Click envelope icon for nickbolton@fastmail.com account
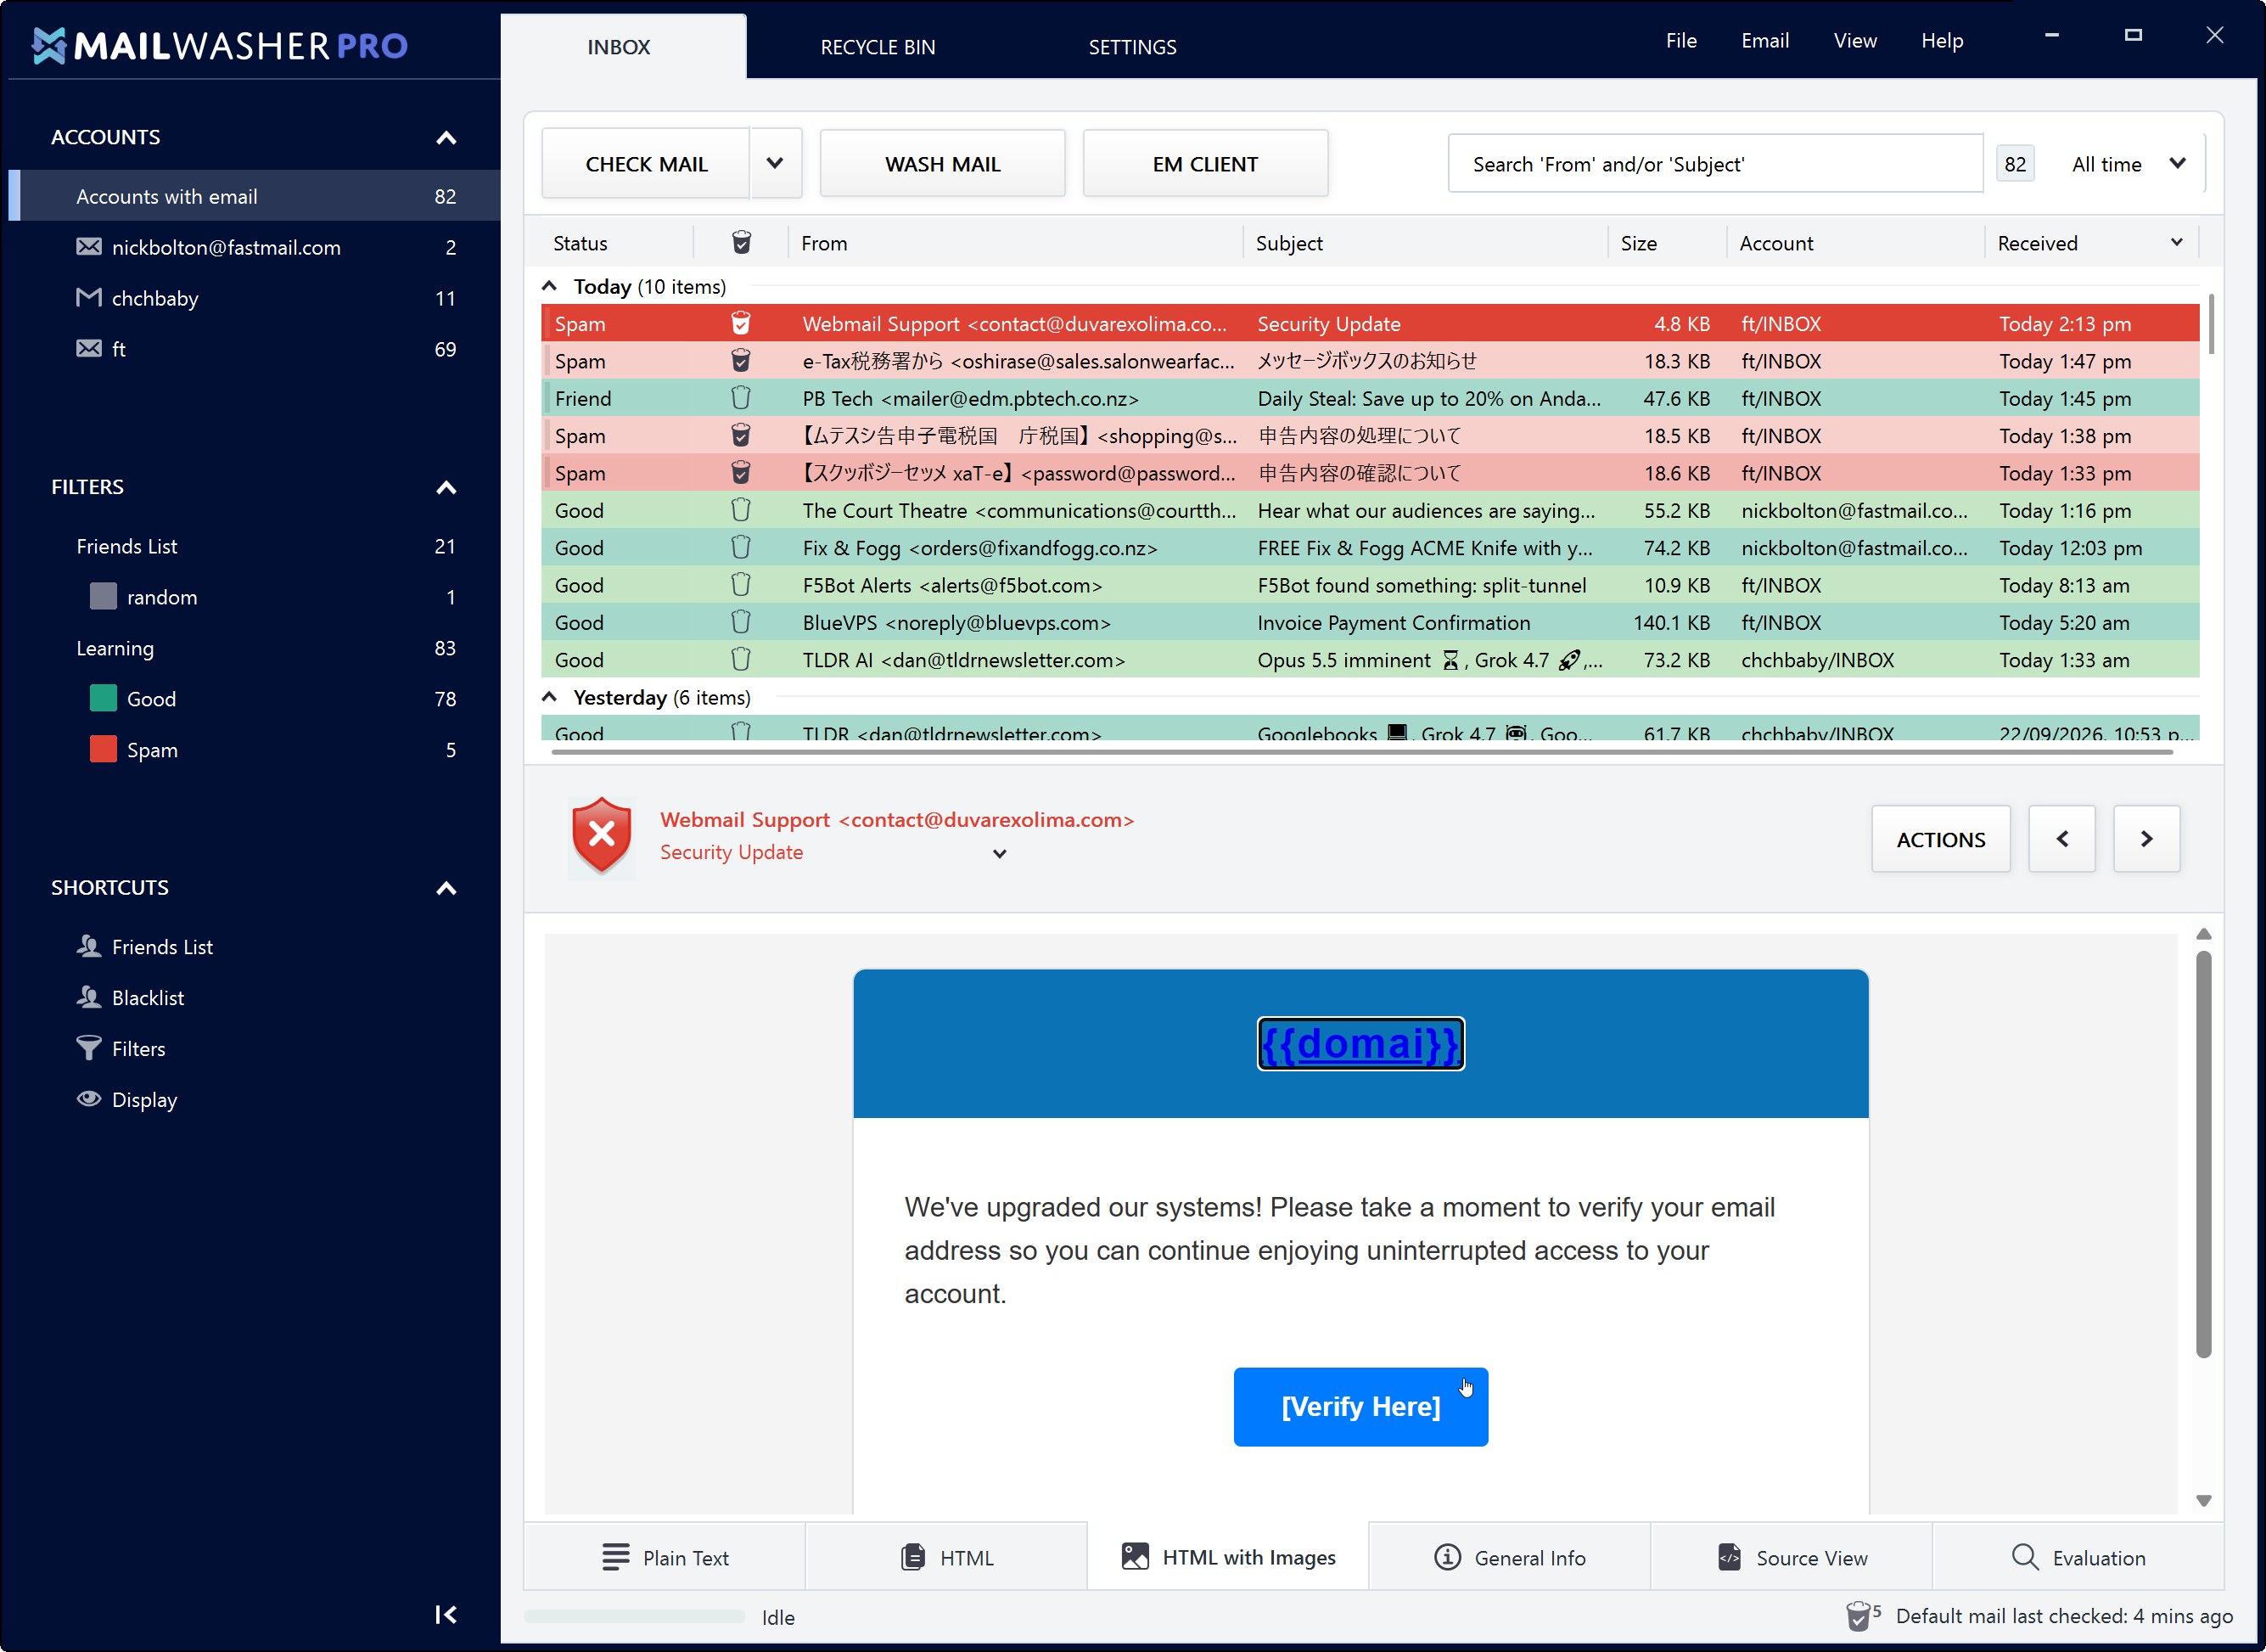The height and width of the screenshot is (1652, 2266). tap(89, 246)
